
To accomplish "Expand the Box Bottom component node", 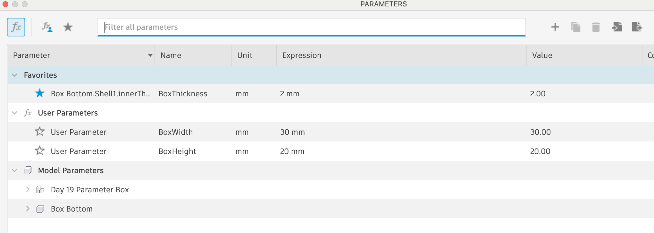I will click(28, 209).
